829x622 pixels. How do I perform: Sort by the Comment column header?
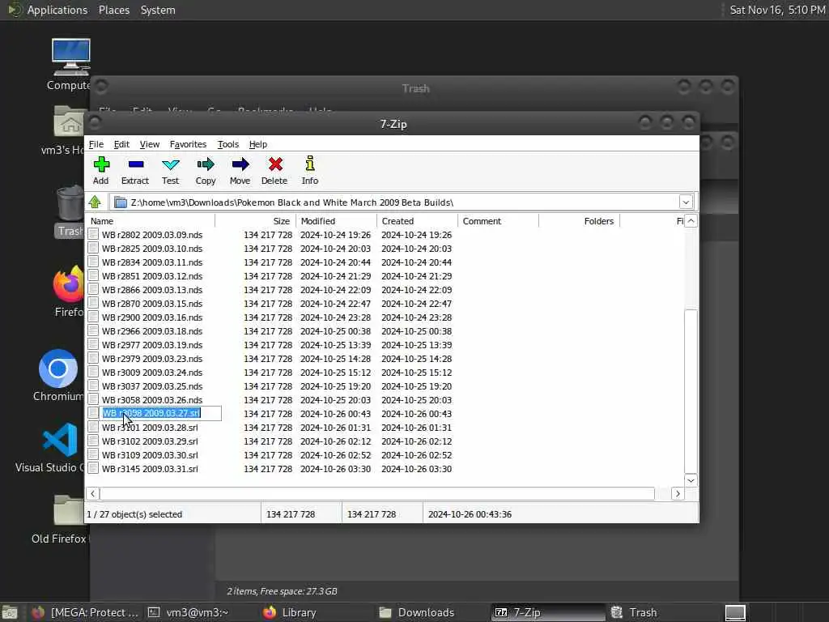tap(498, 221)
